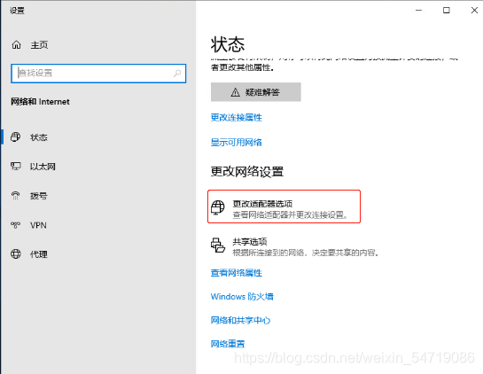Click the 更改适配器选项 globe icon
The height and width of the screenshot is (374, 483).
click(218, 207)
